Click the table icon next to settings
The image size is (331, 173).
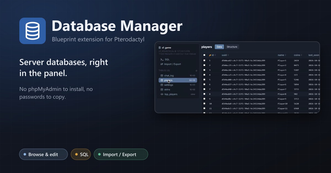point(162,85)
